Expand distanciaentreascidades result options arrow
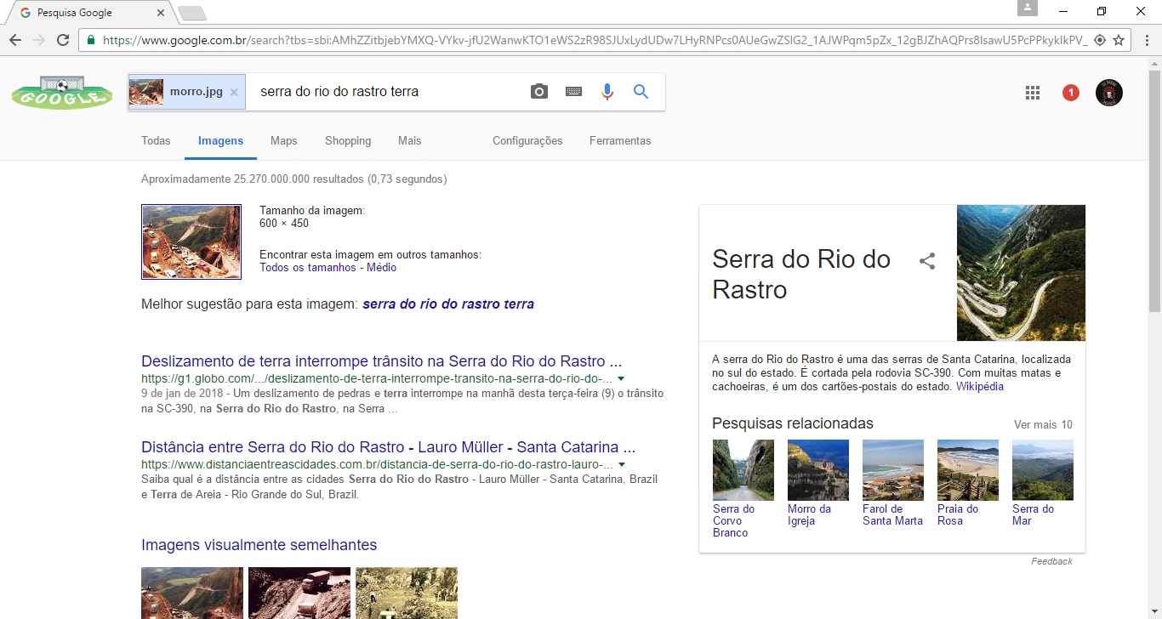Viewport: 1162px width, 619px height. click(x=622, y=465)
